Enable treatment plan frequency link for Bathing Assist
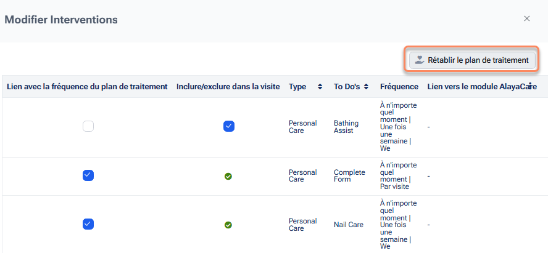Screen dimensions: 548x253 click(88, 126)
